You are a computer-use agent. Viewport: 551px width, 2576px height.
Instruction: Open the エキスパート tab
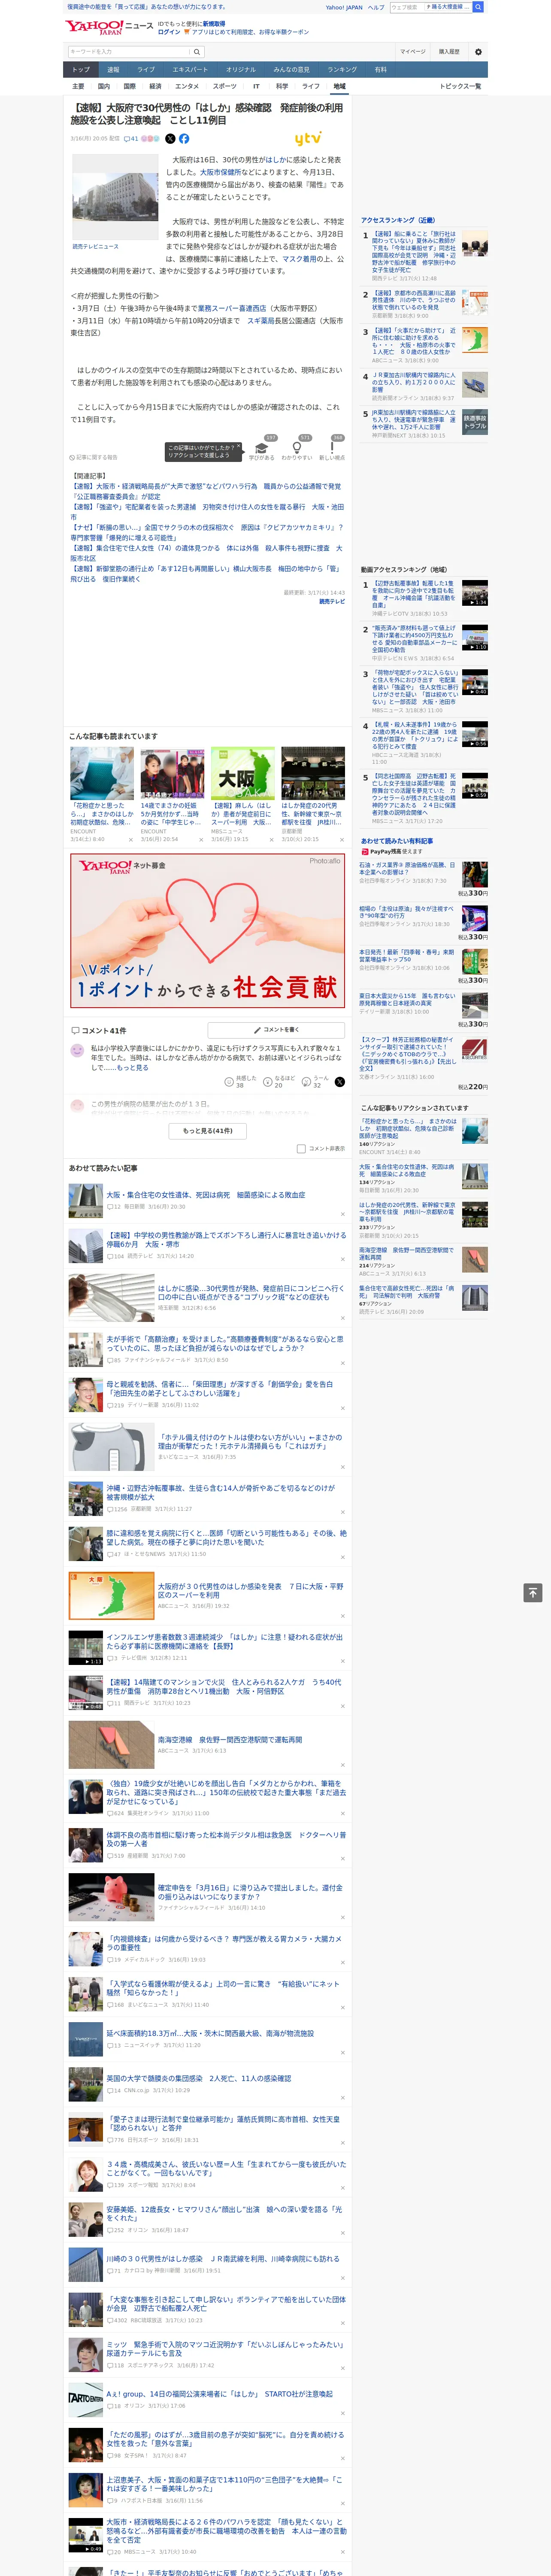(x=190, y=69)
